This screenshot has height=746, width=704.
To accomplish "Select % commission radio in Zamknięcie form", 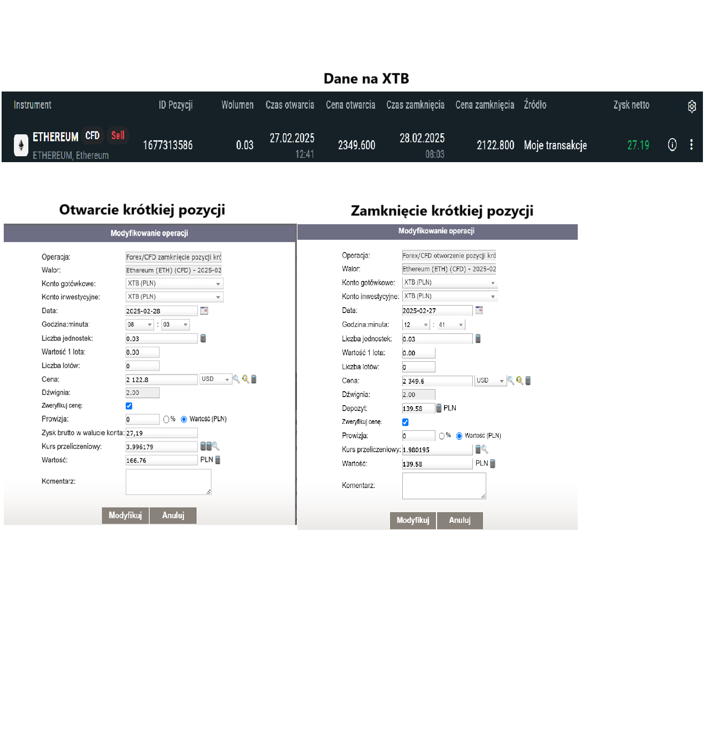I will tap(442, 436).
